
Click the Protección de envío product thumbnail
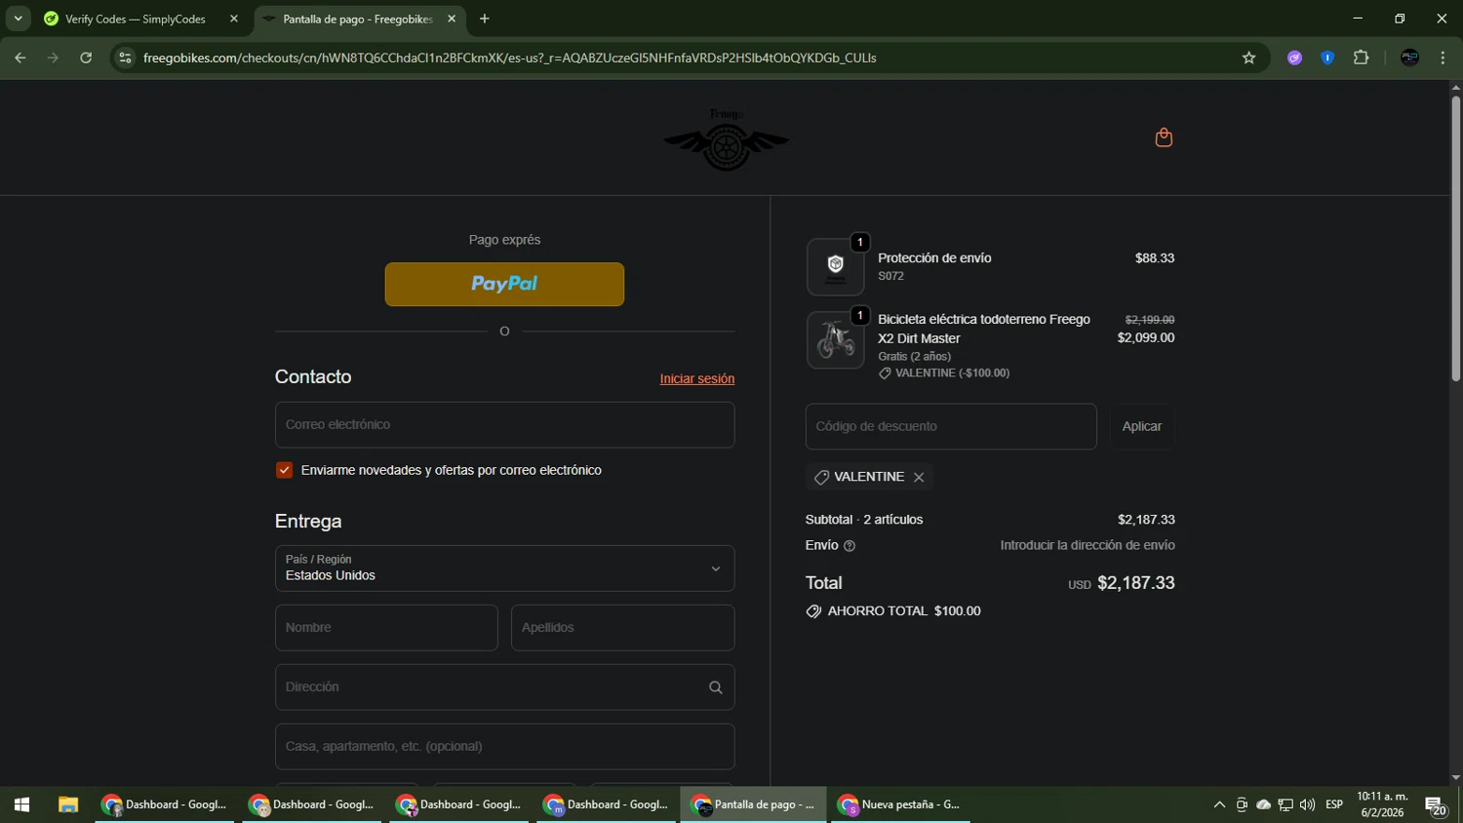836,266
